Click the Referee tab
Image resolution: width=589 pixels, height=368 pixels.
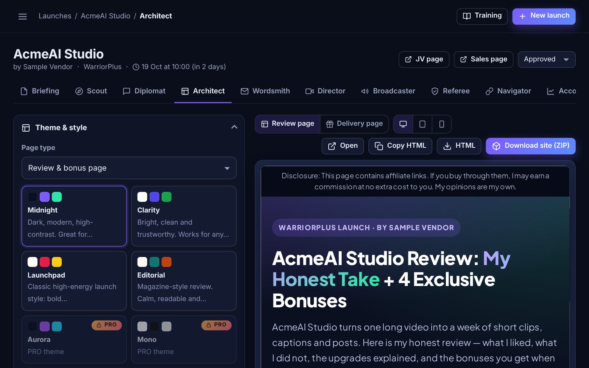(450, 91)
